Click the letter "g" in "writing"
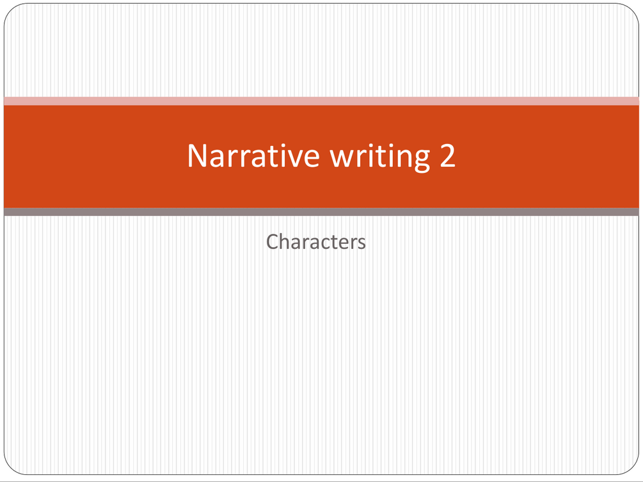This screenshot has width=643, height=482. [420, 159]
